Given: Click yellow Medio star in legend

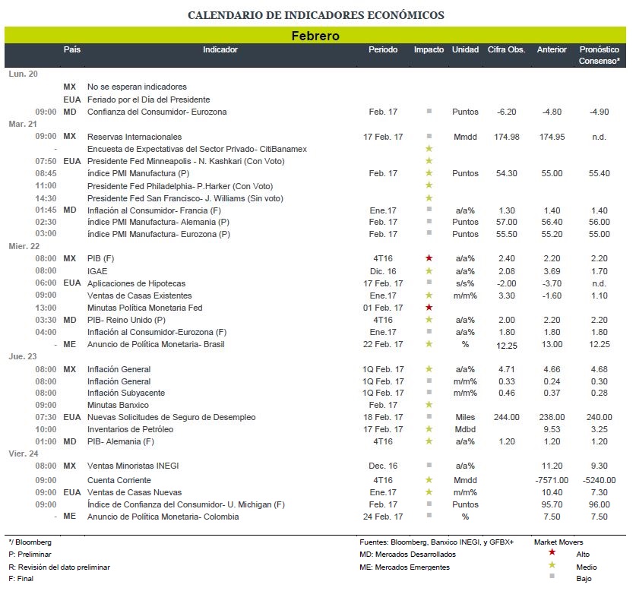Looking at the screenshot, I should [552, 565].
